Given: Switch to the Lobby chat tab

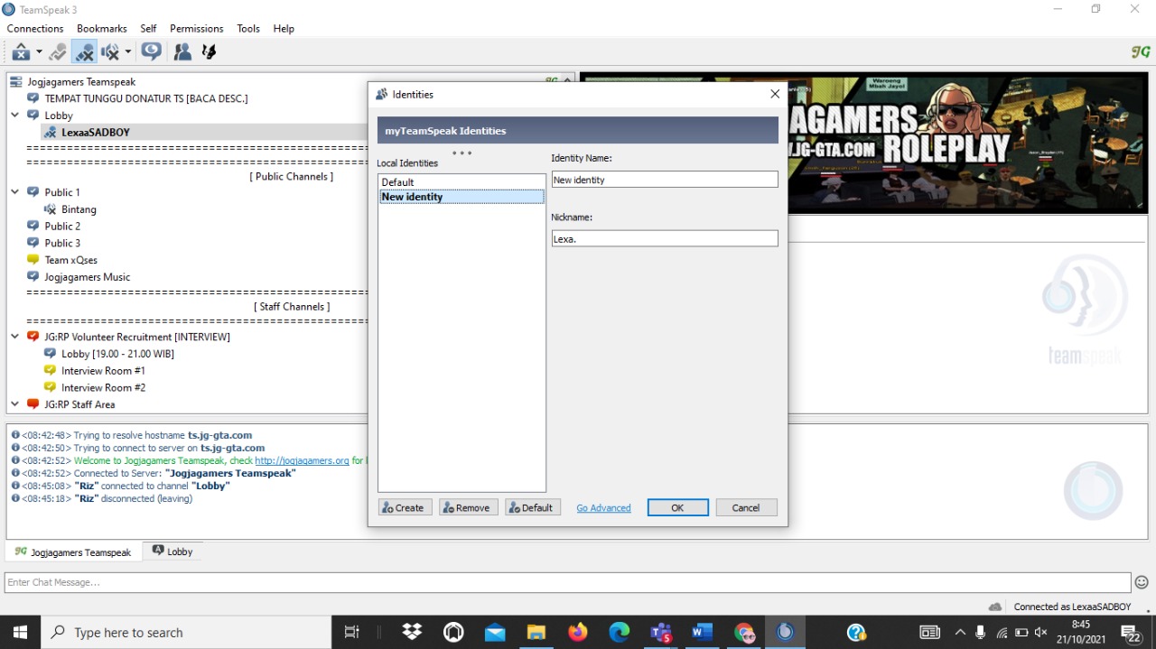Looking at the screenshot, I should tap(172, 552).
